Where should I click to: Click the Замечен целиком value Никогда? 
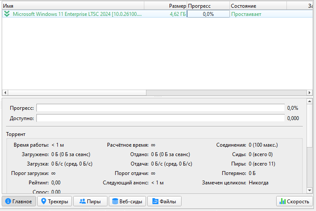[259, 183]
